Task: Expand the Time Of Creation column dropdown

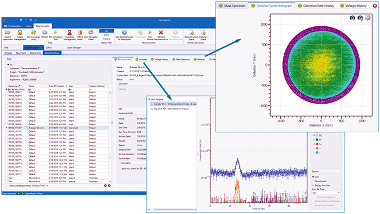Action: (x=66, y=86)
